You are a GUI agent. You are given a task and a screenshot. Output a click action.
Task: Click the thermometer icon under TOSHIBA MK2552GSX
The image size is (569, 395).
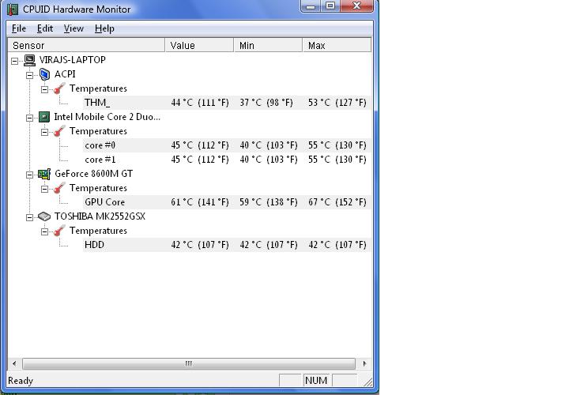coord(59,231)
